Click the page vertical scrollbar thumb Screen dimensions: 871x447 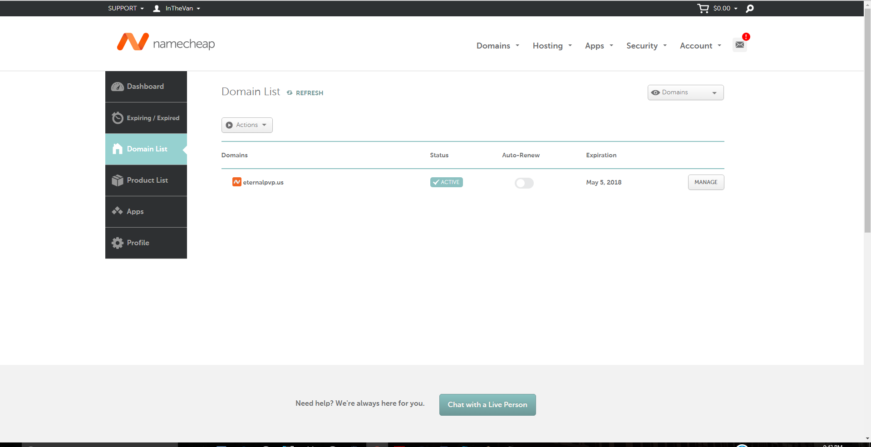[867, 120]
